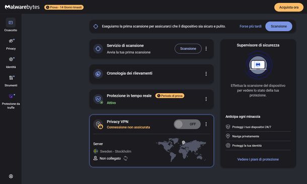Open options menu for Privacy VPN
307x184 pixels.
click(206, 124)
